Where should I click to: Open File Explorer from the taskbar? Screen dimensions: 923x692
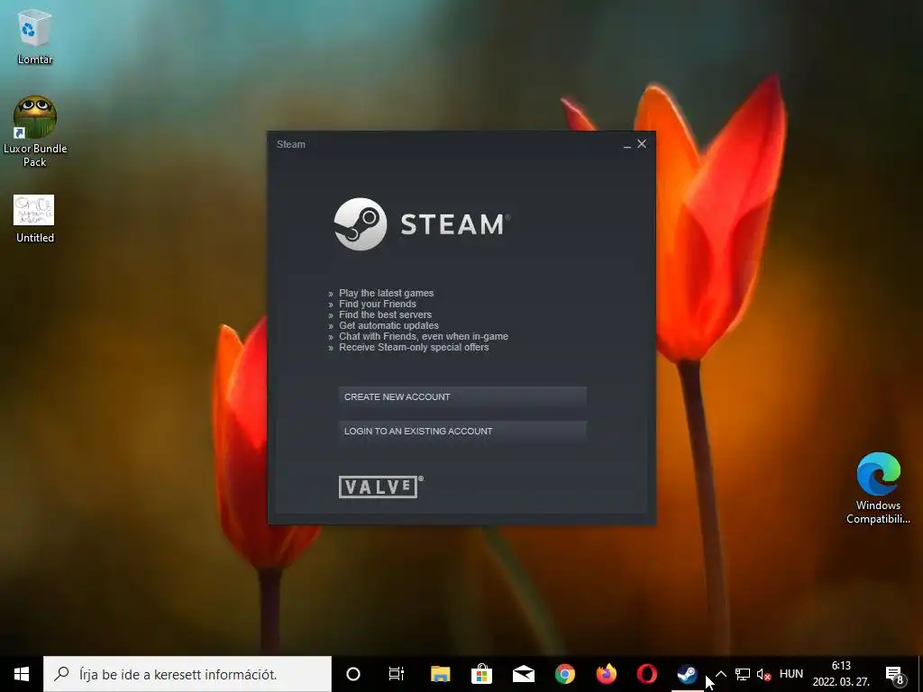(440, 674)
